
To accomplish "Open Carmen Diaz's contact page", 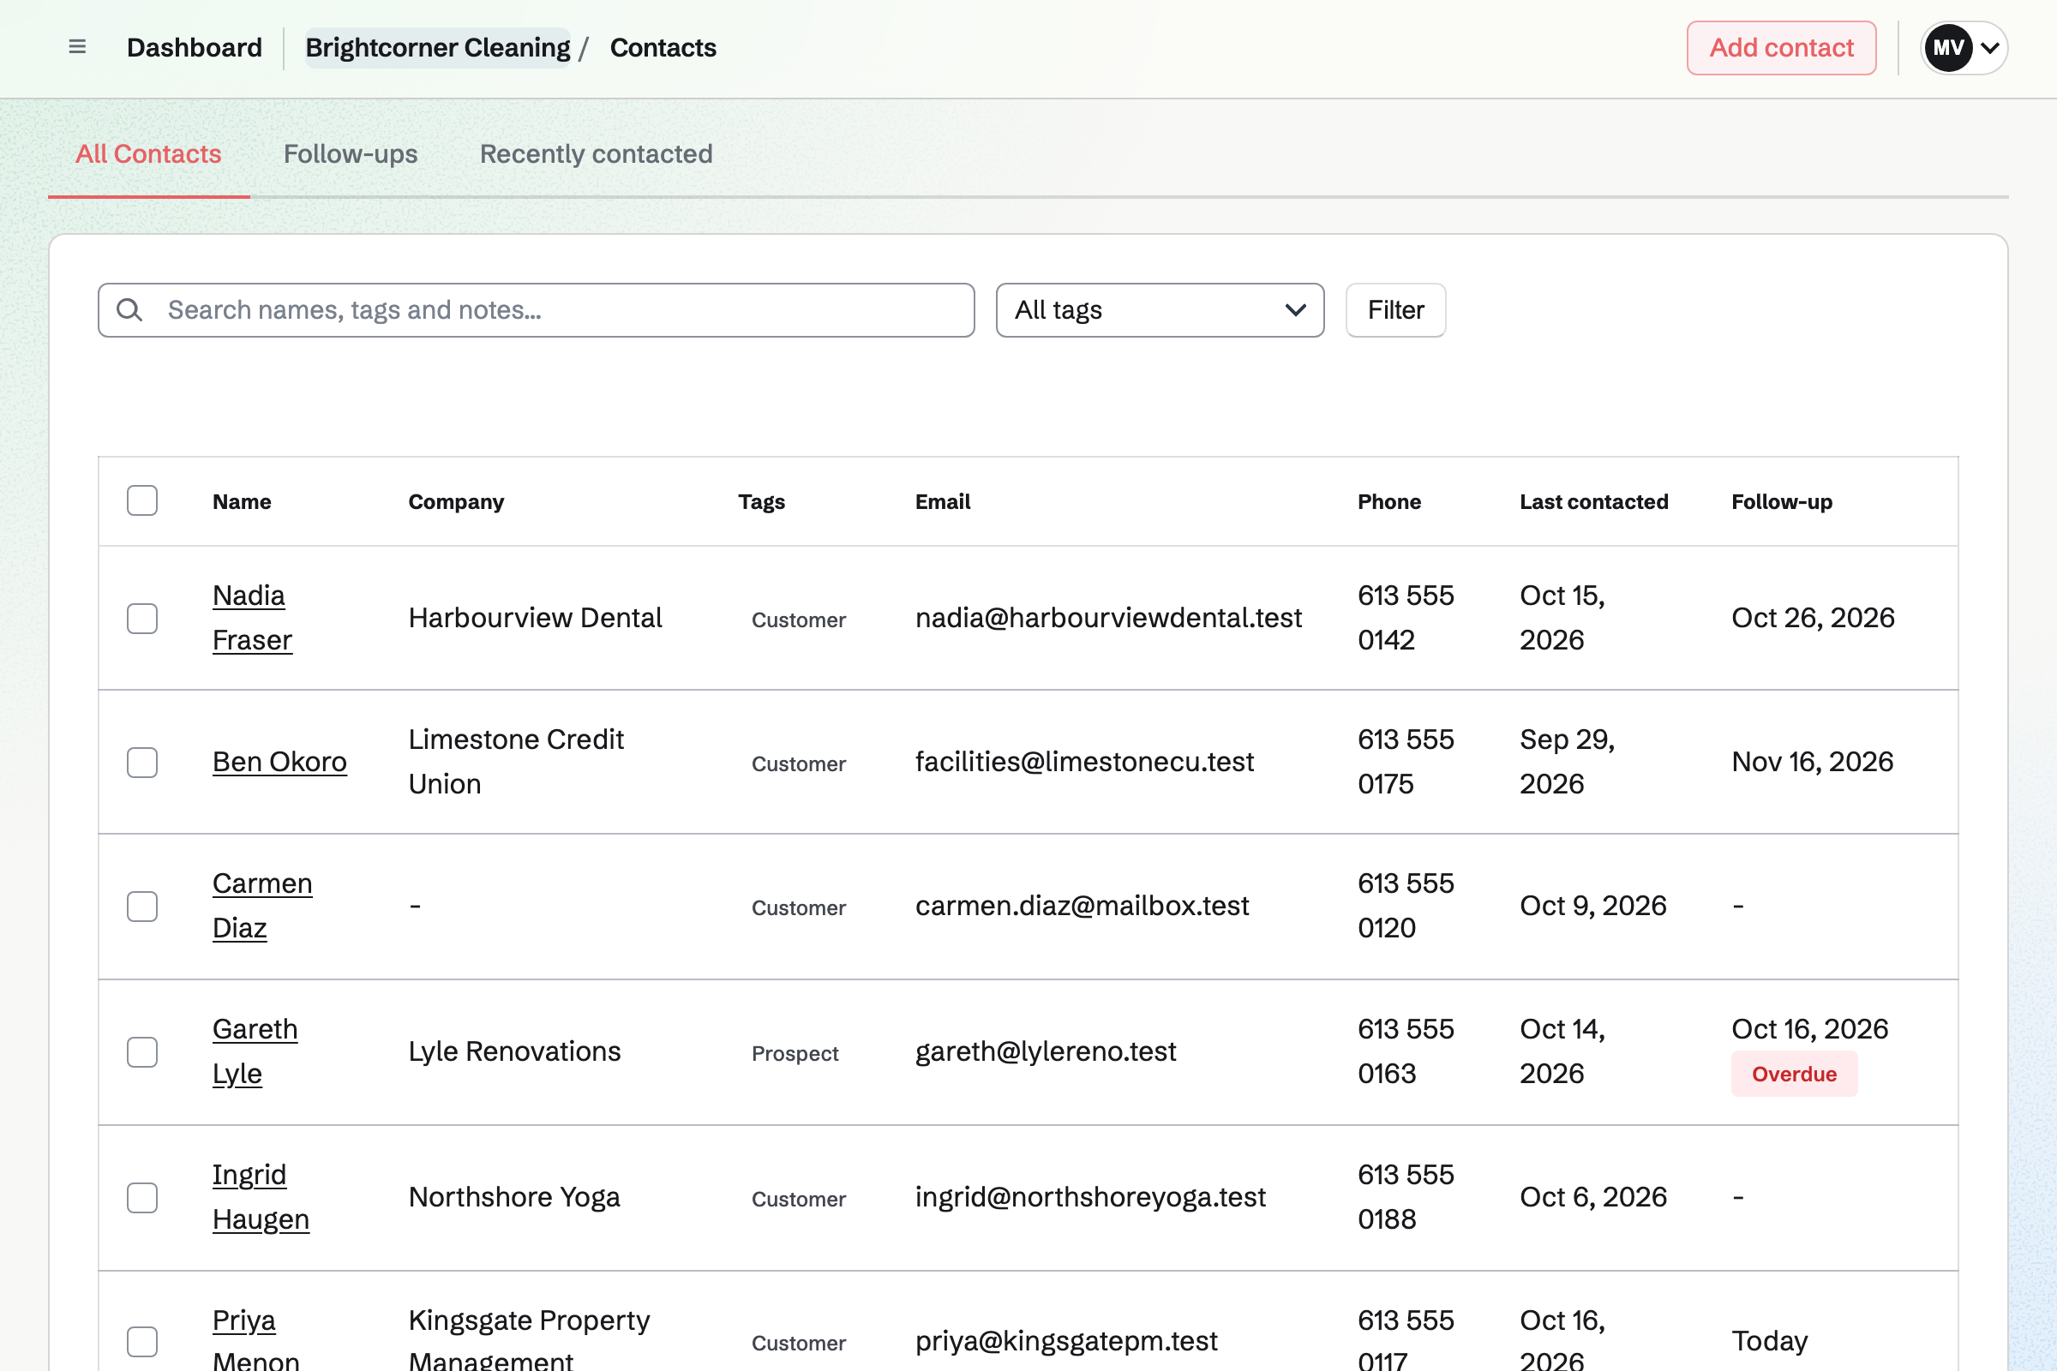I will pos(262,906).
